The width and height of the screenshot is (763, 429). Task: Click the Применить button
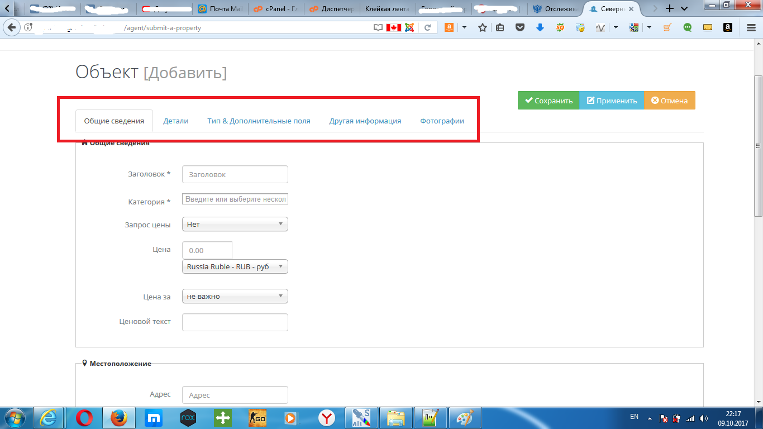tap(612, 101)
